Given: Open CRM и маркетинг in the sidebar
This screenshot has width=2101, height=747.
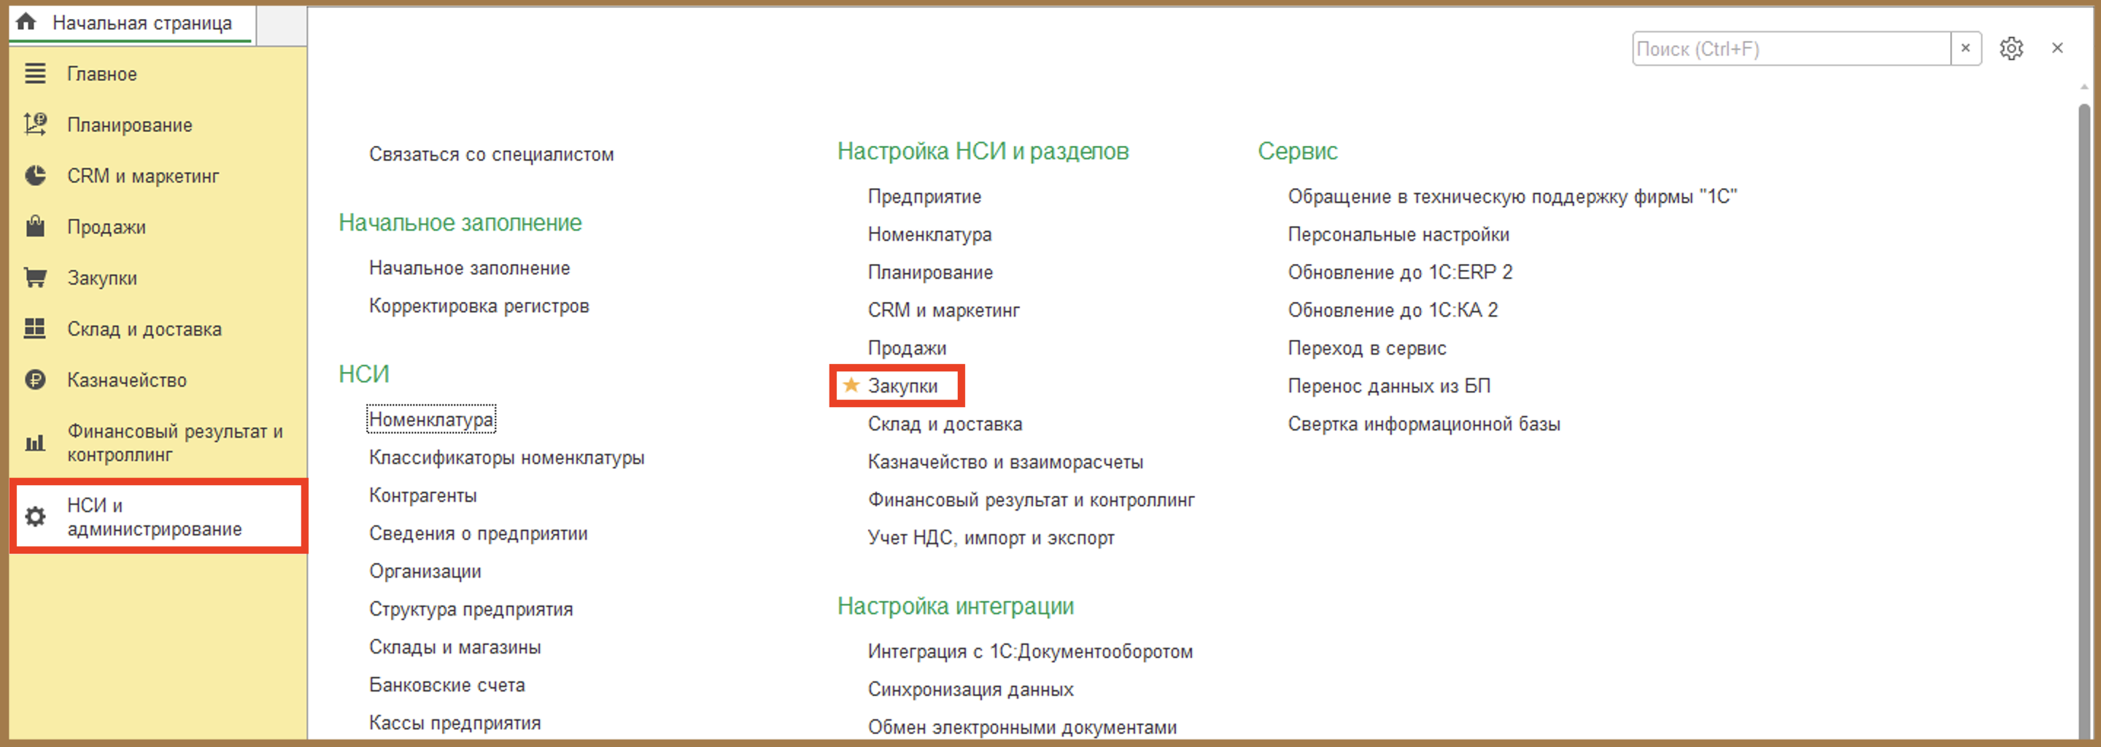Looking at the screenshot, I should click(x=143, y=176).
